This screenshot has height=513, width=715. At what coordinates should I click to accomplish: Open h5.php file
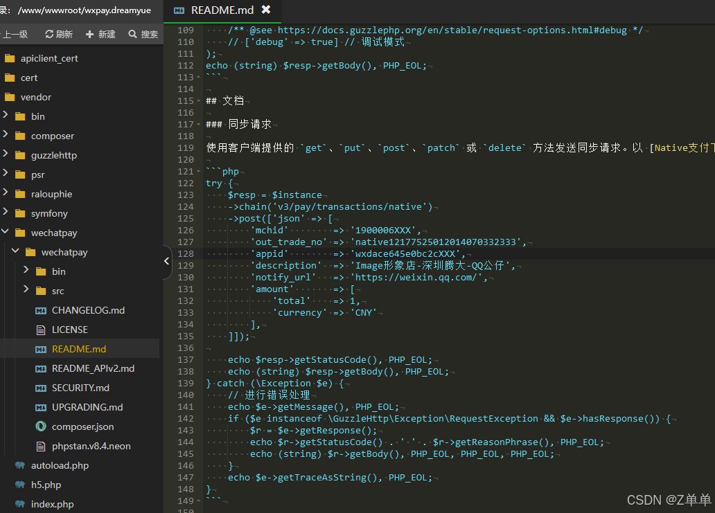pyautogui.click(x=46, y=485)
